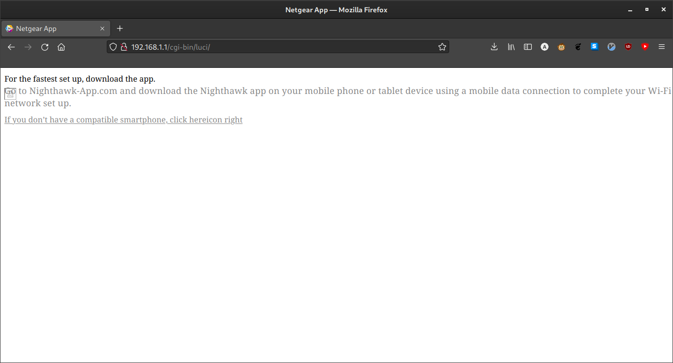
Task: Open the insecure connection padlock info
Action: pos(124,47)
